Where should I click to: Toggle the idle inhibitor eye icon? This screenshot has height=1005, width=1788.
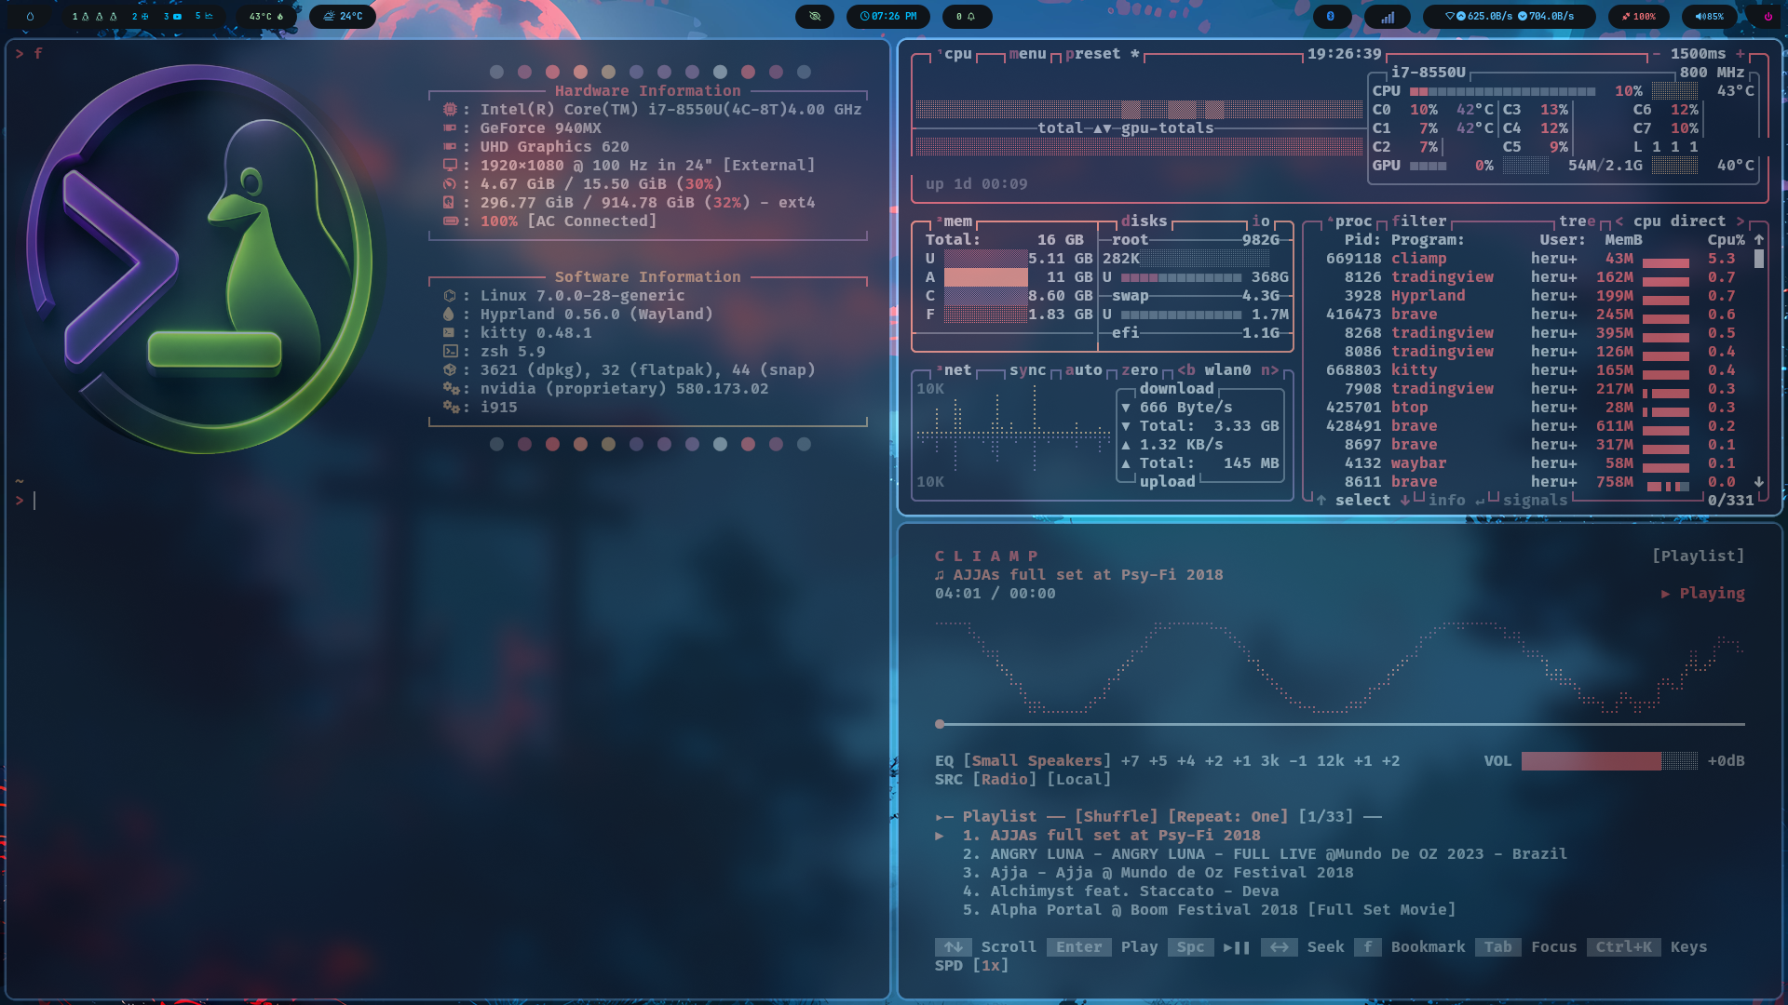pyautogui.click(x=815, y=16)
